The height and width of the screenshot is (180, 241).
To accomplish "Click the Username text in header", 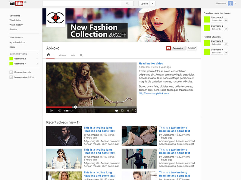I will [x=221, y=3].
